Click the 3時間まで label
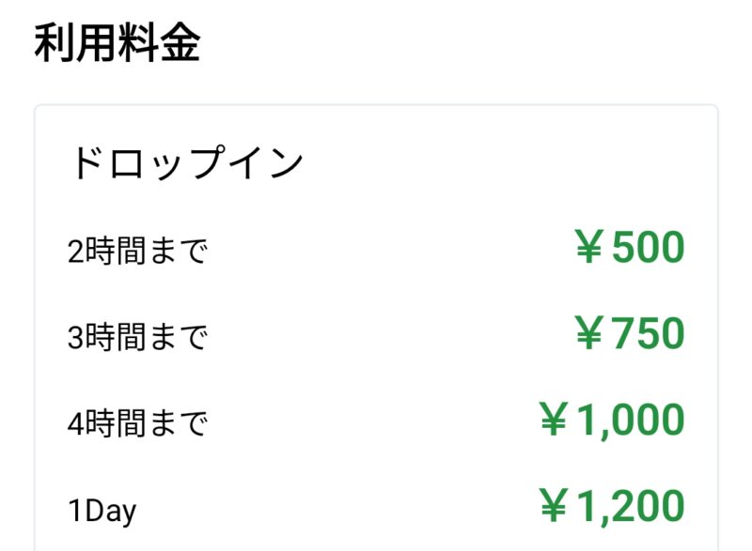 137,338
